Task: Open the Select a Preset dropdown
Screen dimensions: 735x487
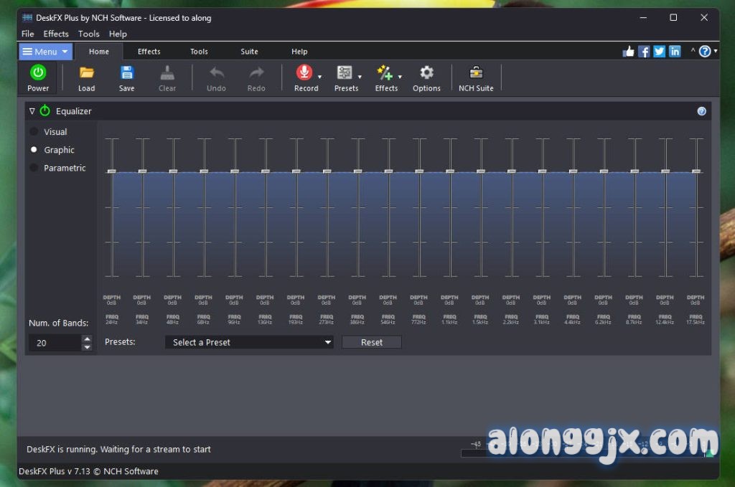Action: (x=249, y=343)
